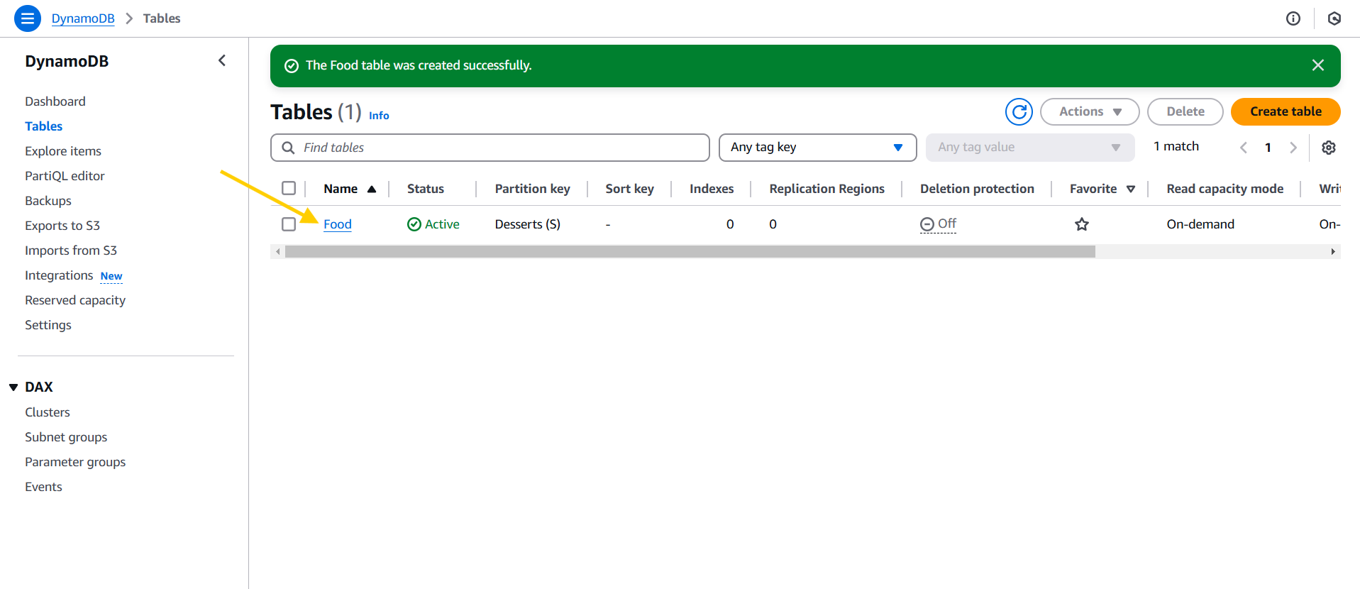
Task: Open the Food table link
Action: coord(338,224)
